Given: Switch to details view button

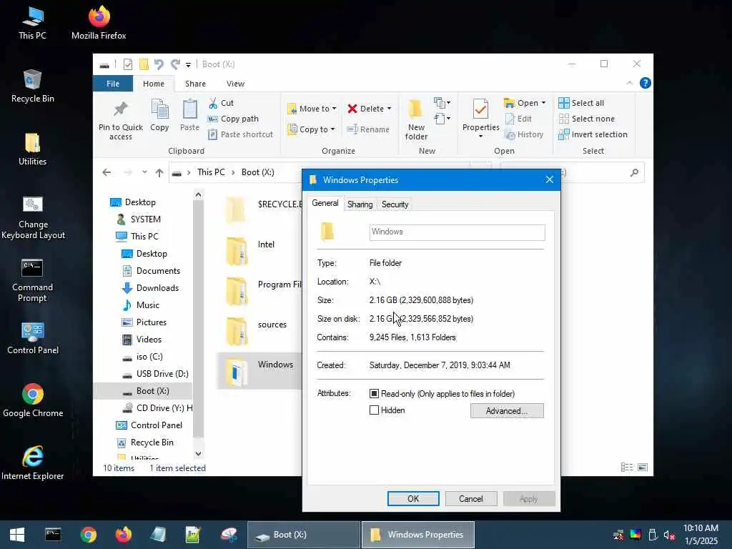Looking at the screenshot, I should click(x=627, y=468).
